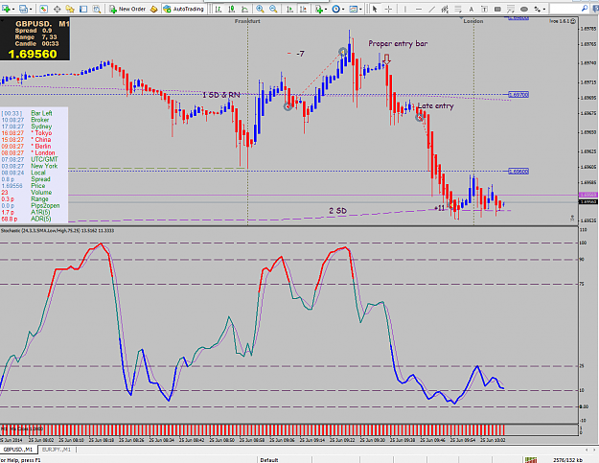Select the Equidistant Channel tool
Screen dimensions: 599x463
click(445, 9)
